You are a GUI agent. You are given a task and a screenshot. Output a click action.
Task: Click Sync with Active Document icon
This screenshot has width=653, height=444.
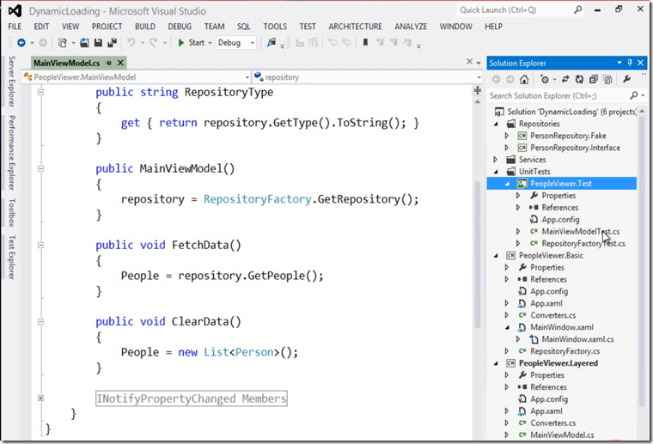click(565, 79)
